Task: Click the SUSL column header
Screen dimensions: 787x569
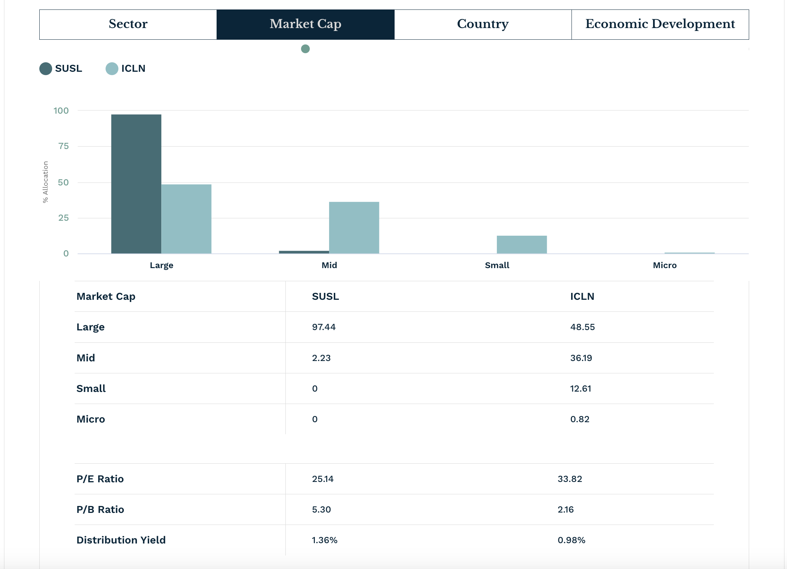Action: coord(325,297)
